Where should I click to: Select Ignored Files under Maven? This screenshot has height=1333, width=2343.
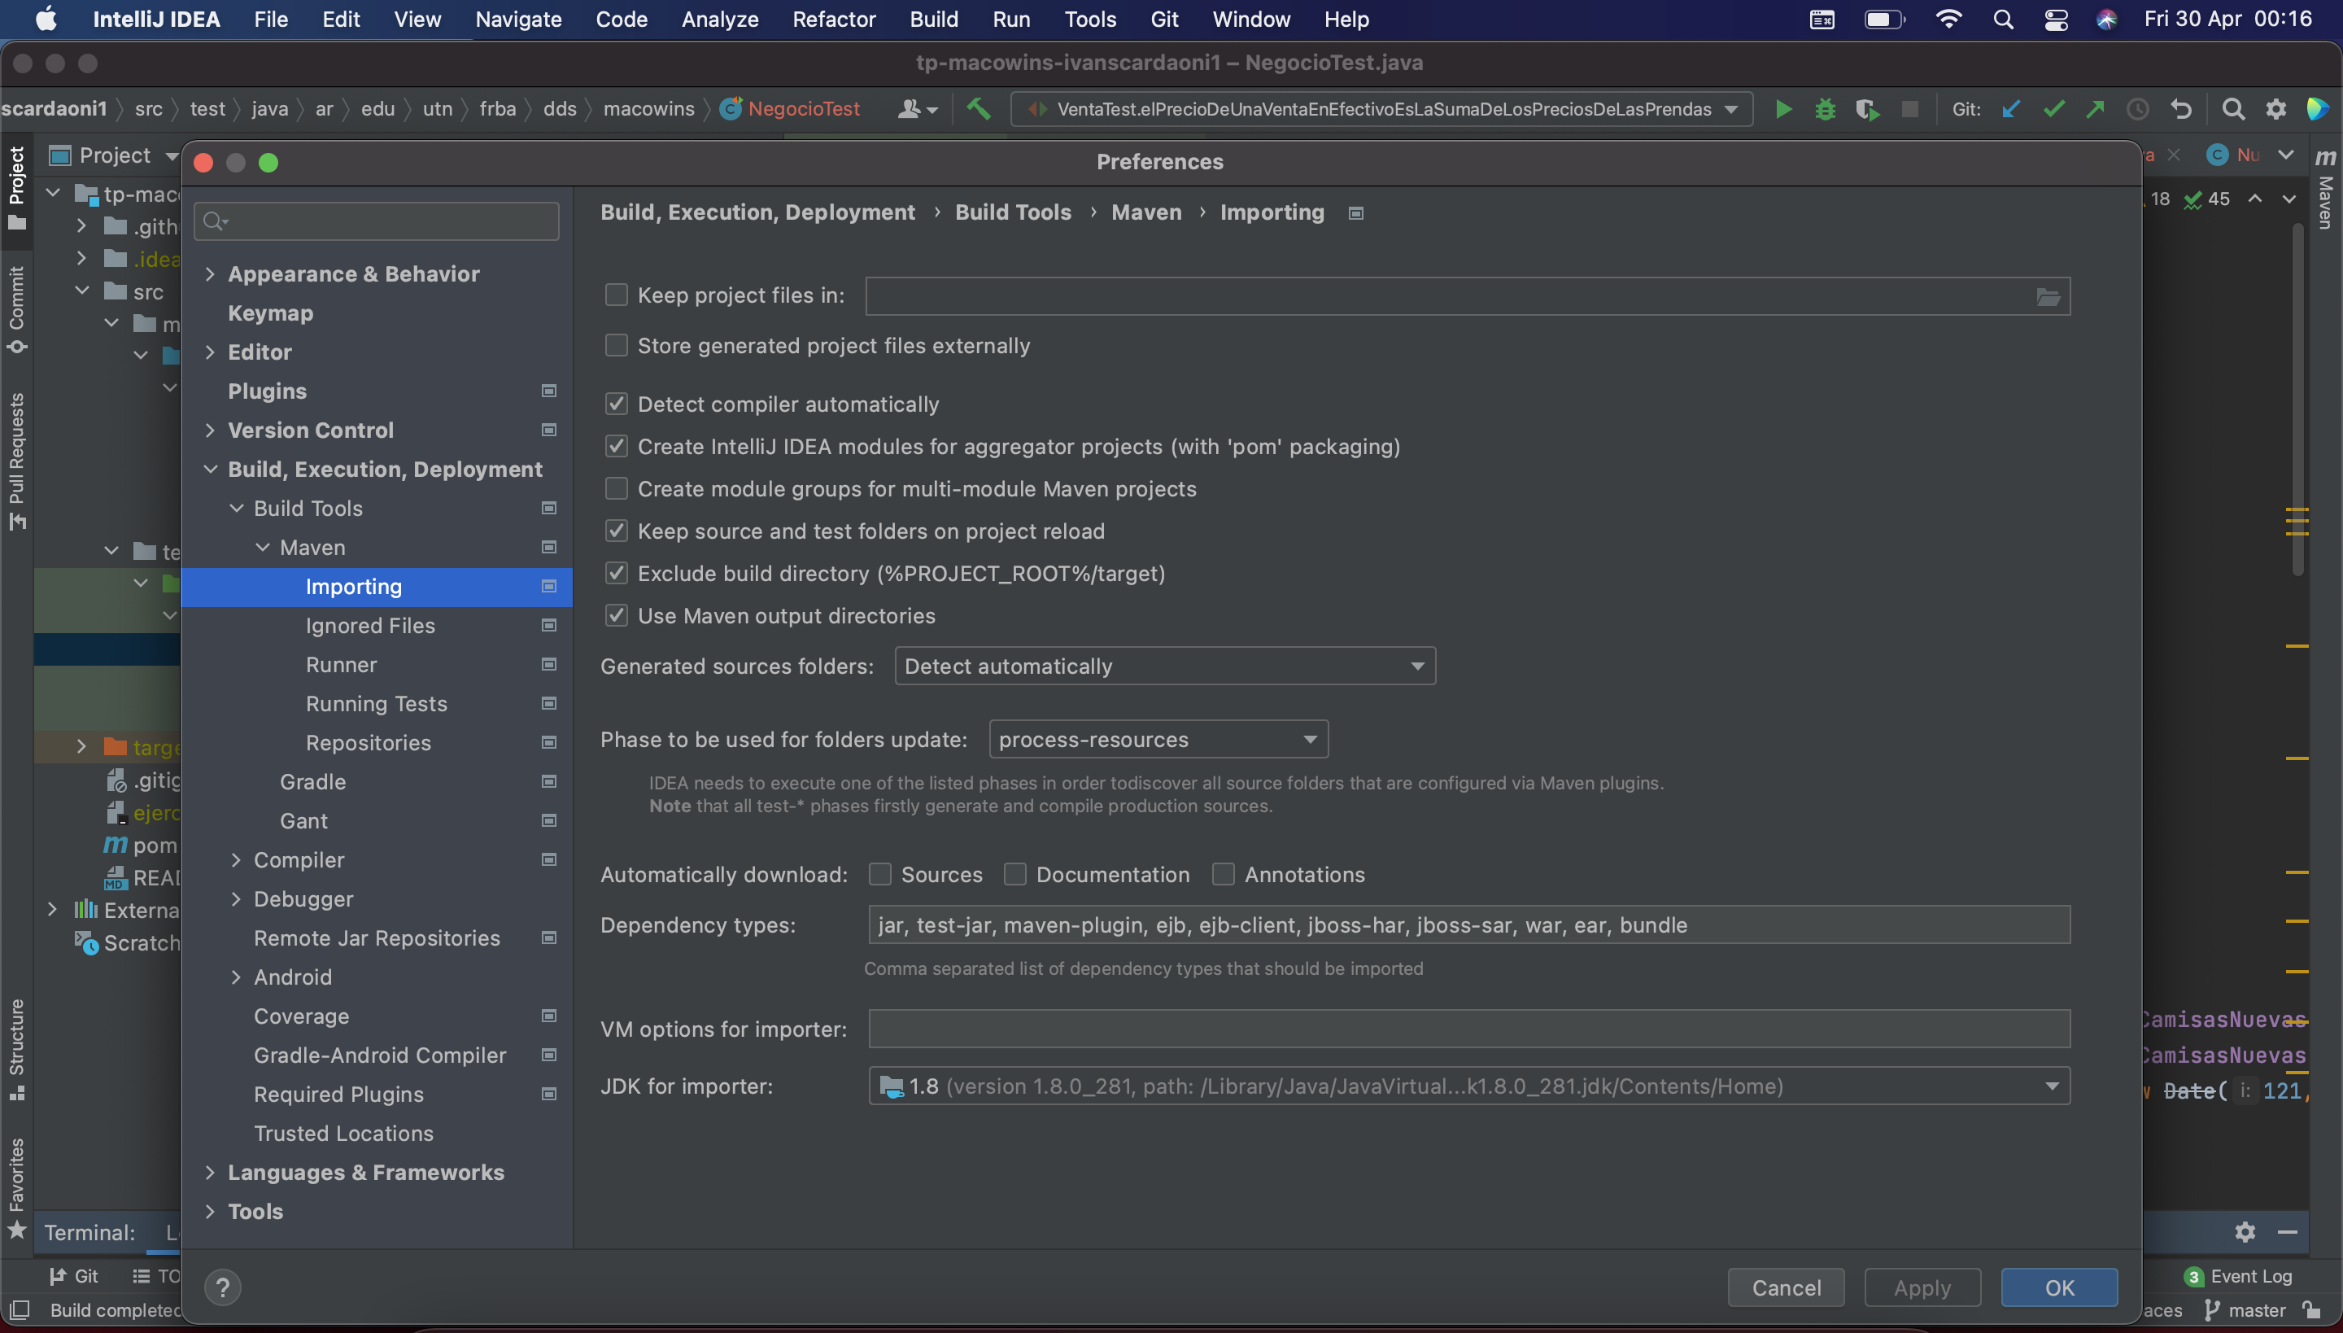coord(371,625)
